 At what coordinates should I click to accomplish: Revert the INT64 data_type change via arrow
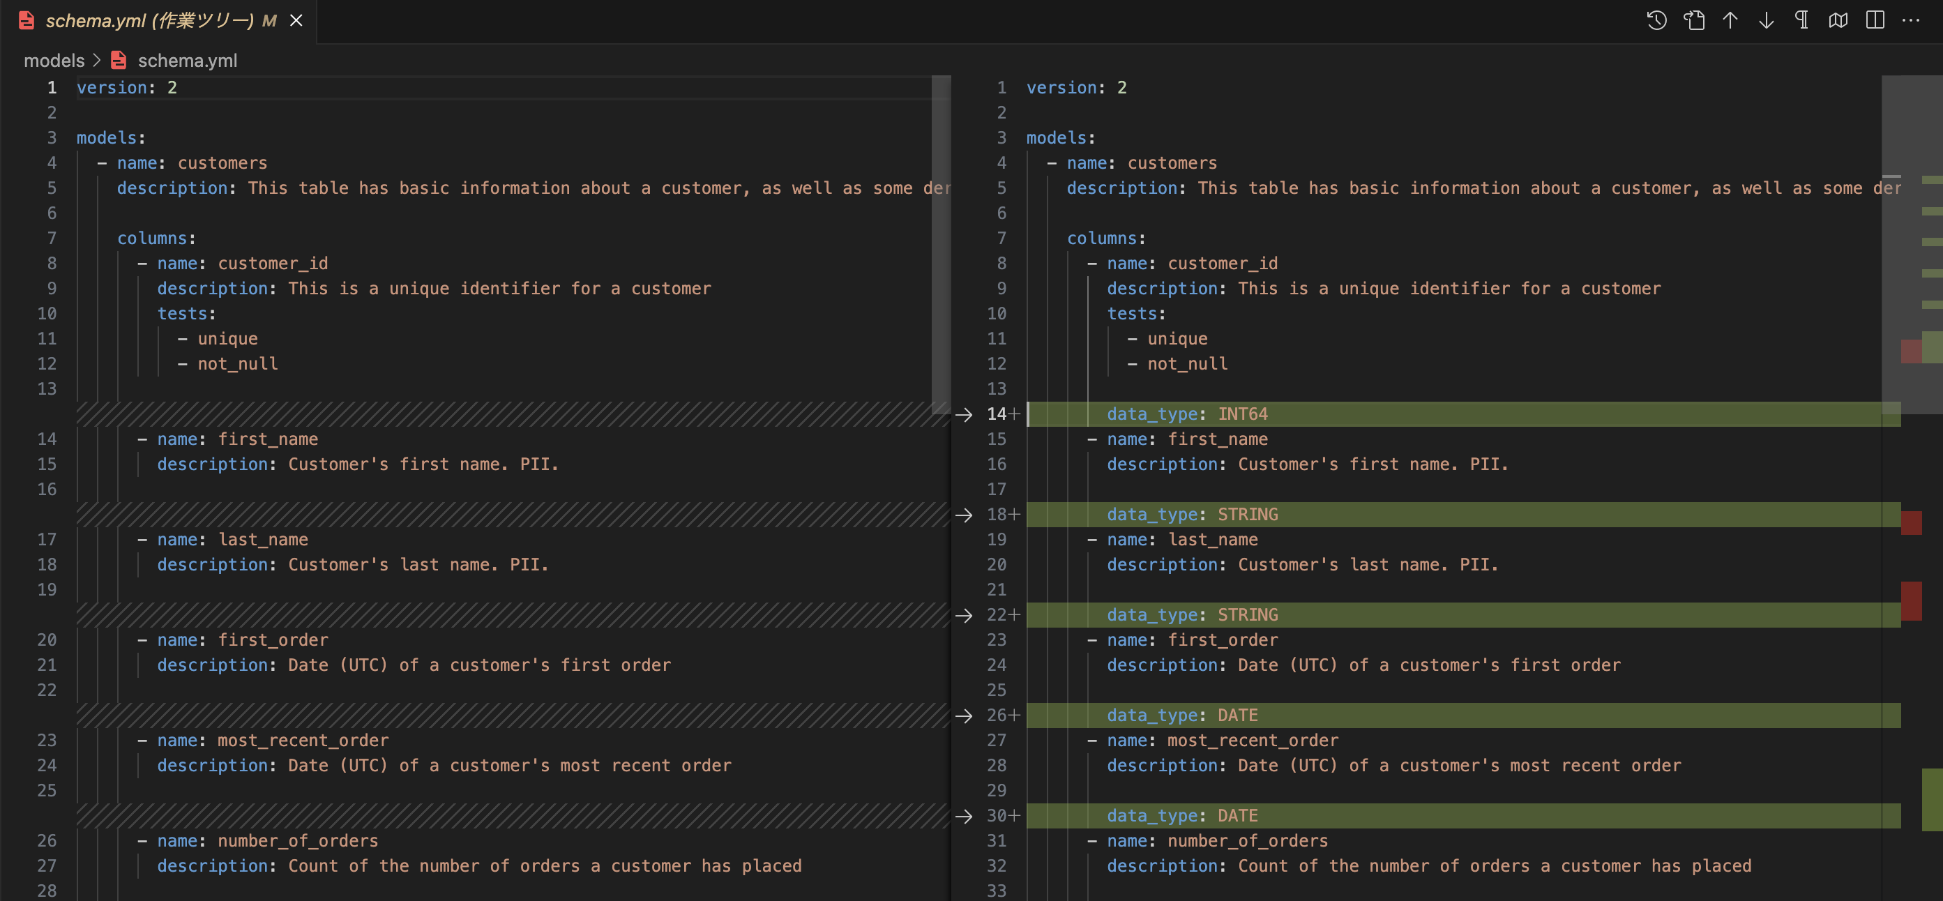[964, 414]
